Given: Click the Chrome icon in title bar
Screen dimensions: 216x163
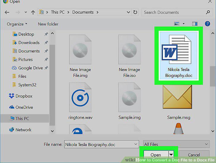Looking at the screenshot, I should pos(5,2).
